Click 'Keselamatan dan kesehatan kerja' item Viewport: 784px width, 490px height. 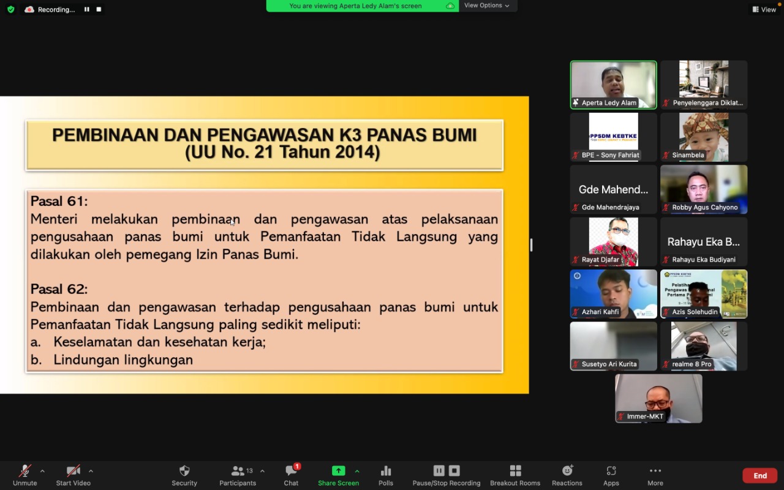click(x=159, y=342)
